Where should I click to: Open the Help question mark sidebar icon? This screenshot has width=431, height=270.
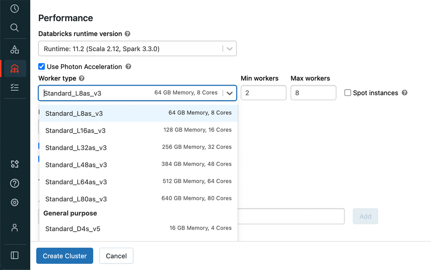14,183
